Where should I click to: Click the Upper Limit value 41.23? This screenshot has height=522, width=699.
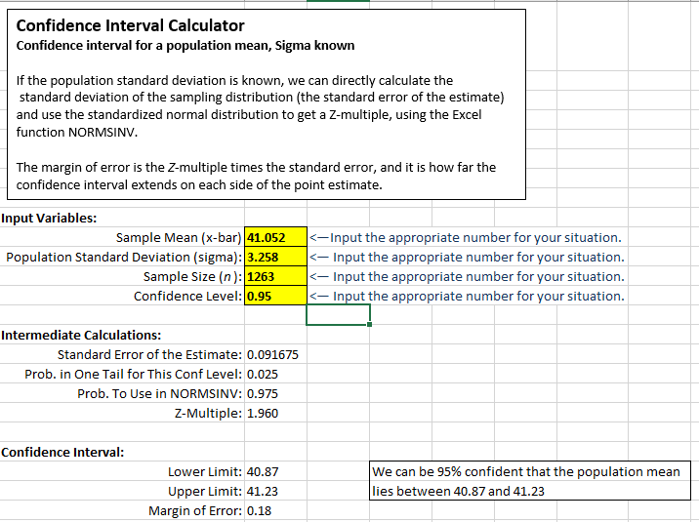(x=262, y=492)
